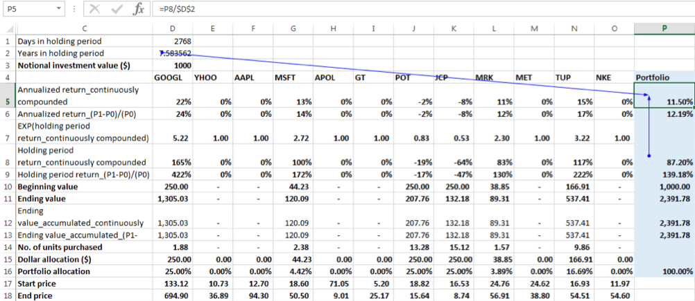
Task: Select the GOOGL ticker header cell
Action: (x=173, y=77)
